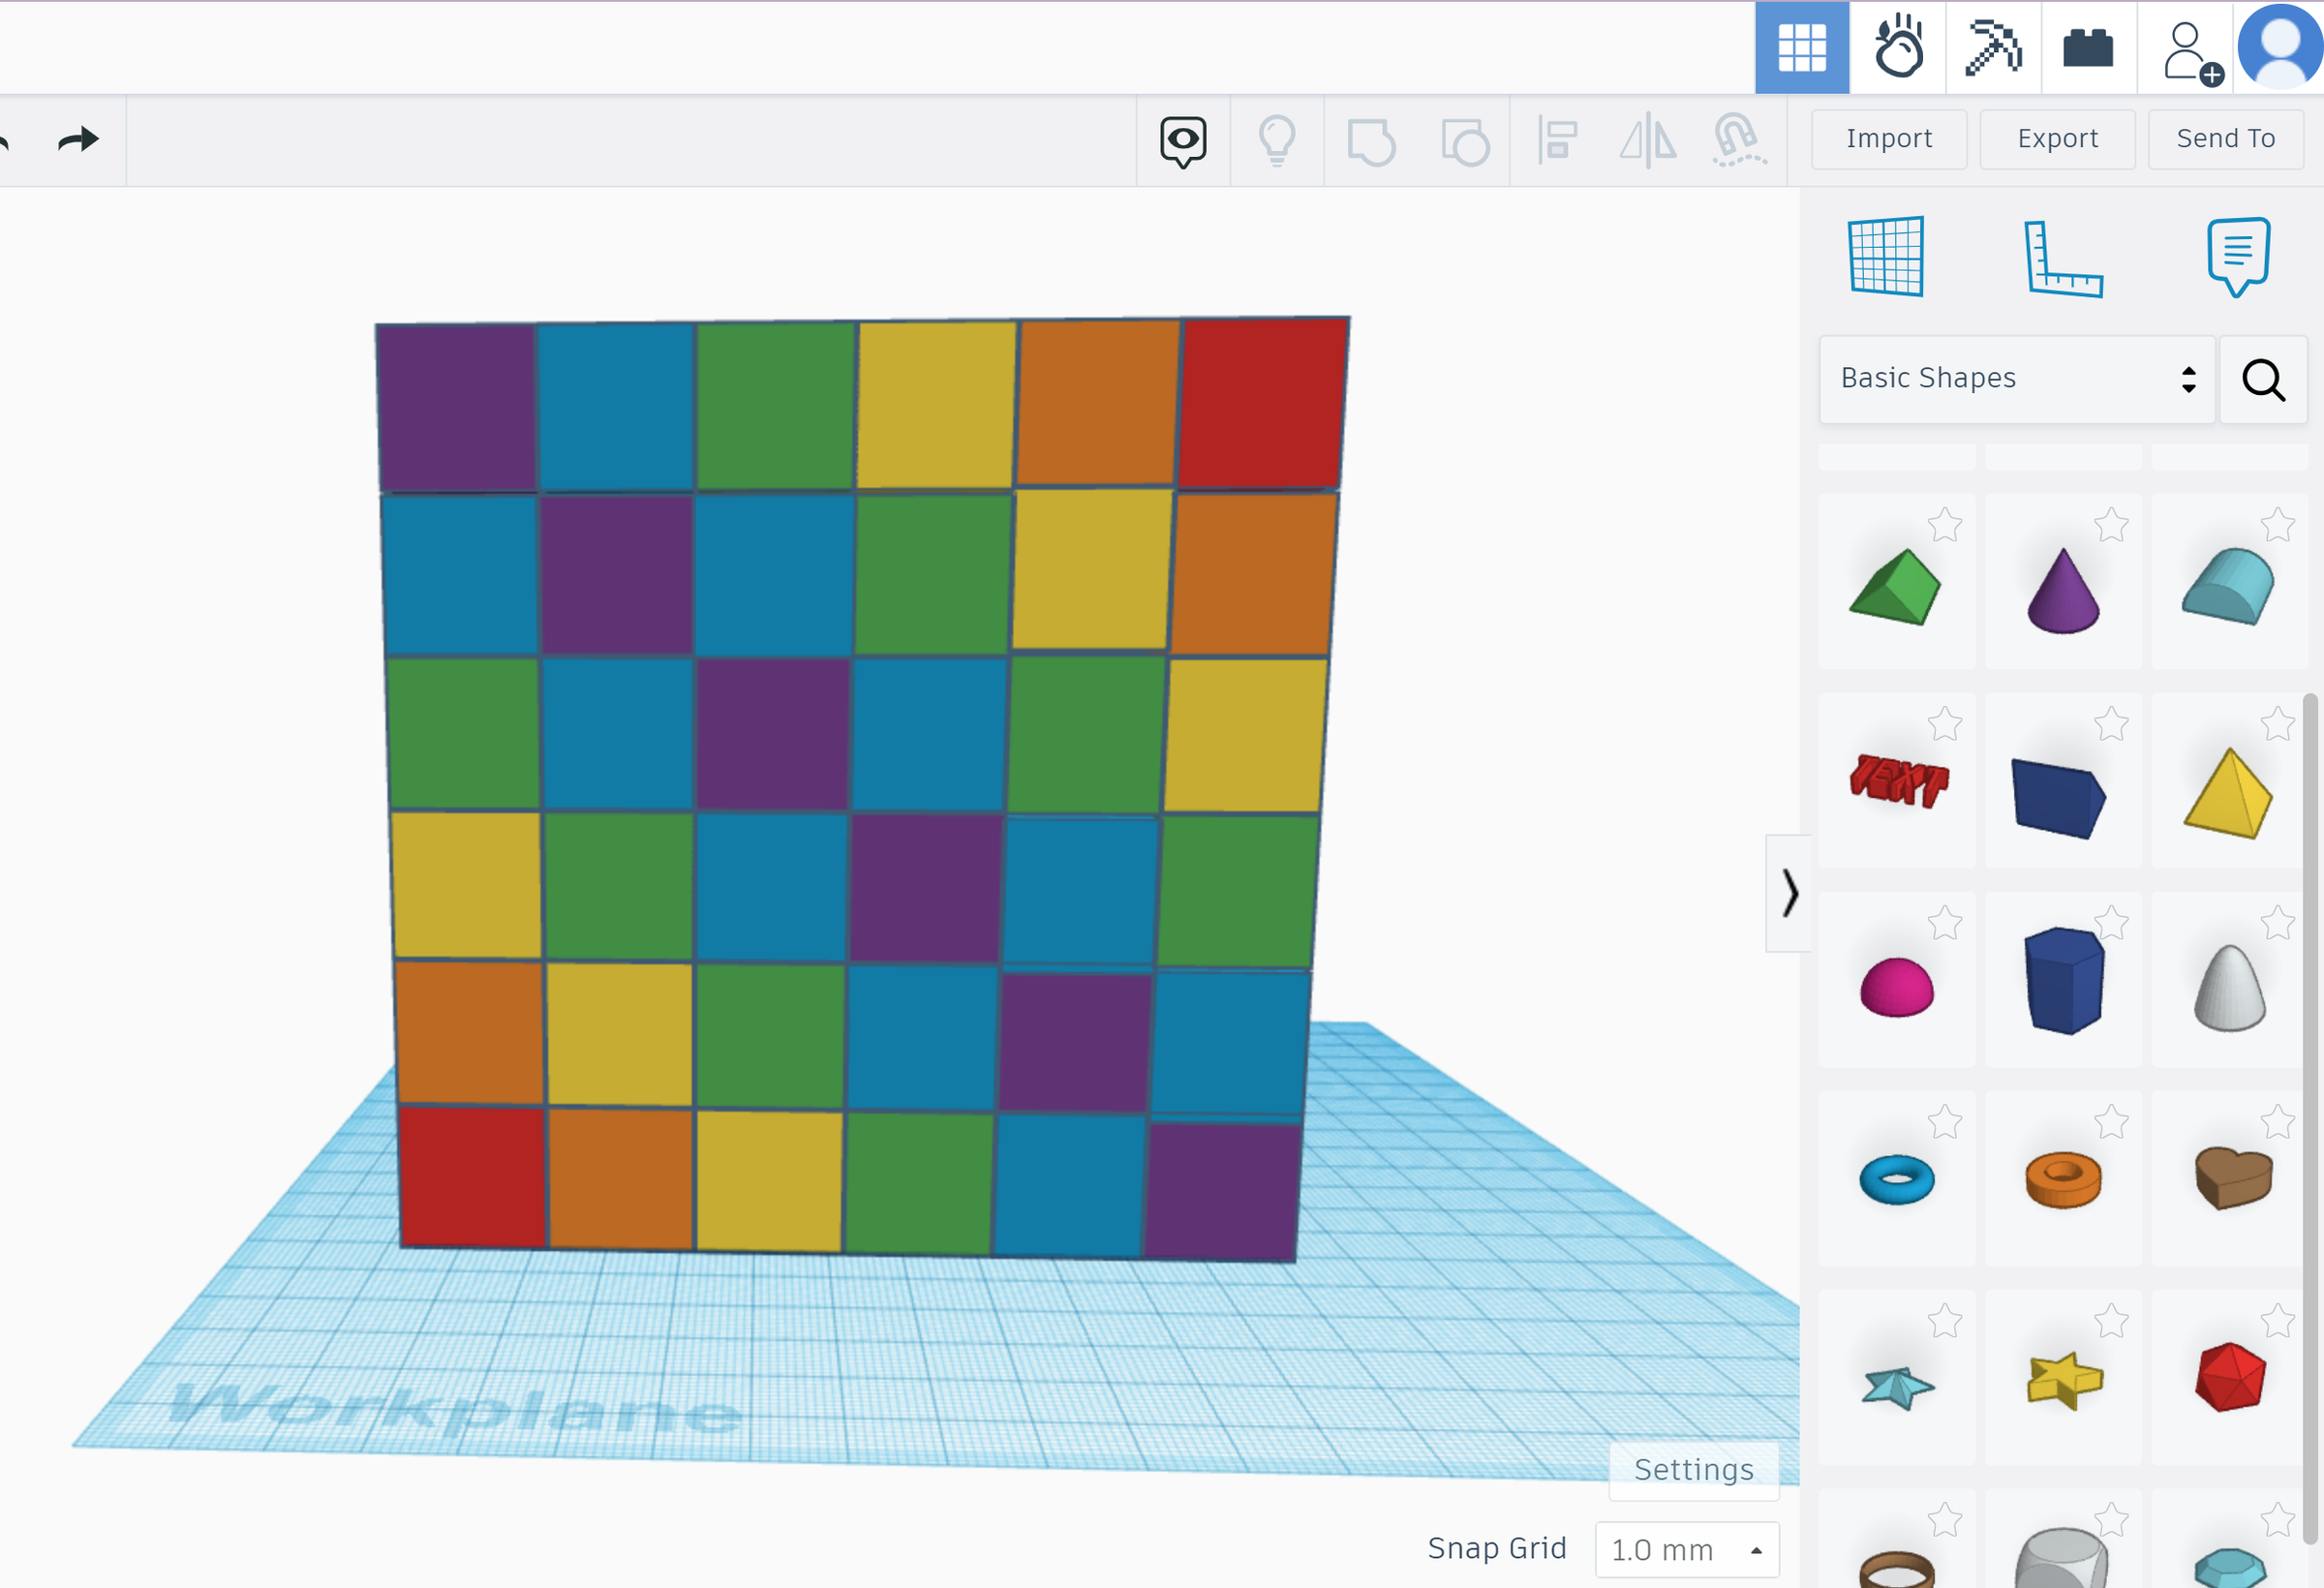Viewport: 2324px width, 1588px height.
Task: Collapse the shapes panel with the chevron
Action: point(1790,893)
